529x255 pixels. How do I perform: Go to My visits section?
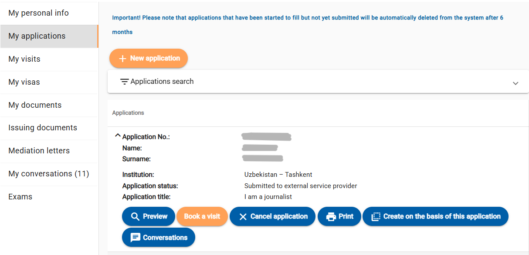[x=49, y=59]
